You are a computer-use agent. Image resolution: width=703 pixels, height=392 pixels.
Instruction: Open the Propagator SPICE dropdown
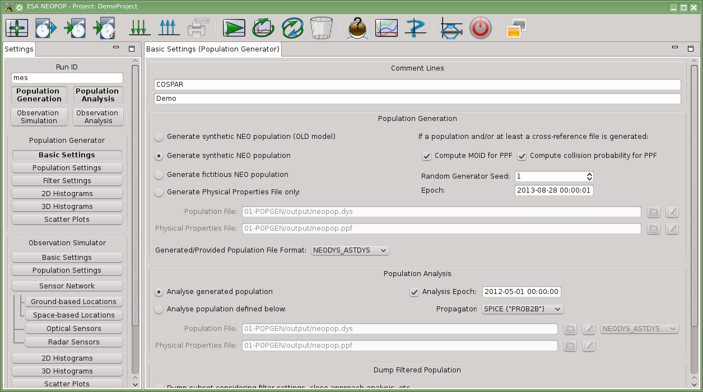(522, 309)
